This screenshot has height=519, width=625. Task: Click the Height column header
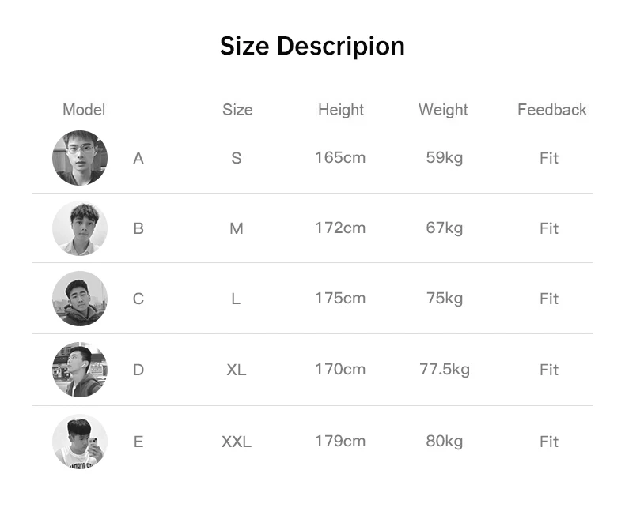click(341, 111)
